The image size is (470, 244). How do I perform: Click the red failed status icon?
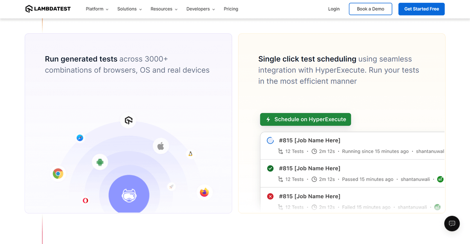[x=270, y=196]
